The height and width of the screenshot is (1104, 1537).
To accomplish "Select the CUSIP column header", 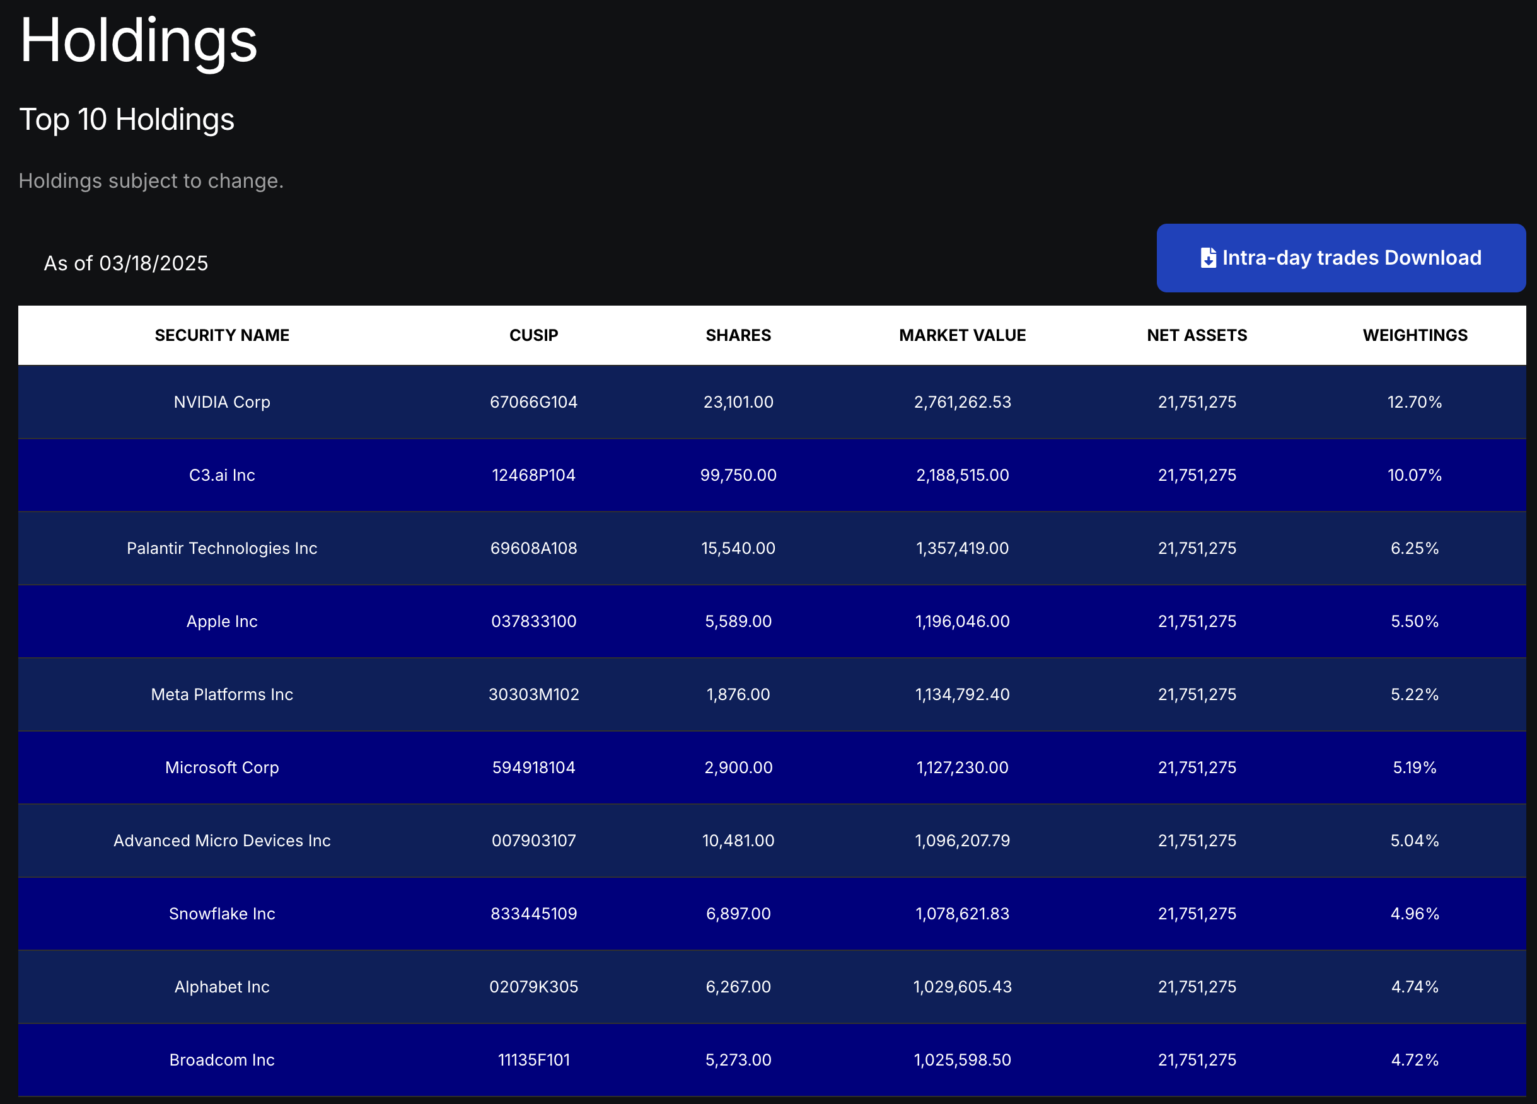I will [x=533, y=335].
